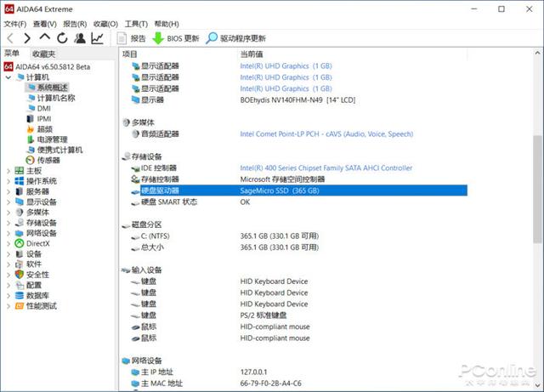Click the DirectX Xbox icon in tree

point(19,244)
